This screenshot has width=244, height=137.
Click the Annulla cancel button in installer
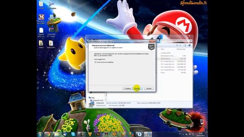pos(149,89)
